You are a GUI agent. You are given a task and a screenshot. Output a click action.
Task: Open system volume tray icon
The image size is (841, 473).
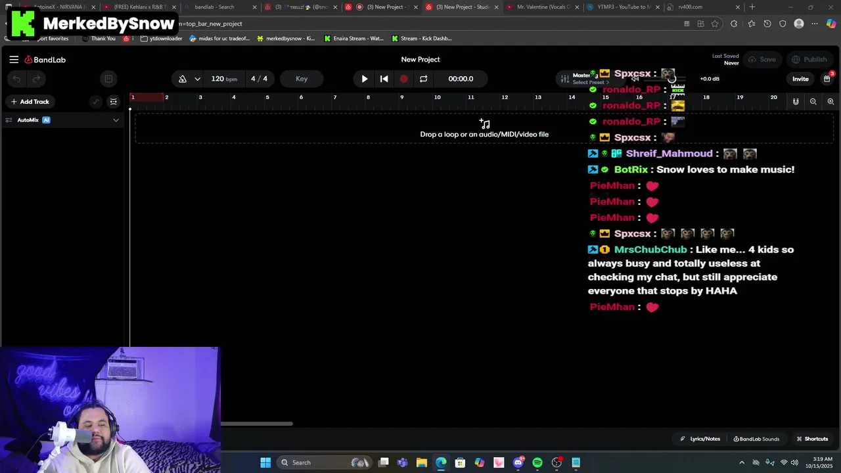(794, 462)
